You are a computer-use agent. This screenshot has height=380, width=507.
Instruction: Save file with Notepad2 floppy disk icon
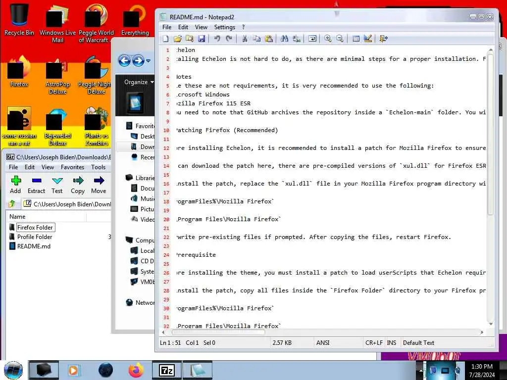tap(202, 39)
